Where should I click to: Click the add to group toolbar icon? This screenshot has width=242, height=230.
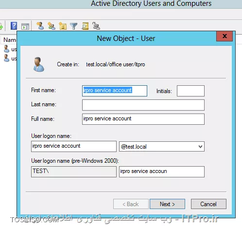[96, 26]
